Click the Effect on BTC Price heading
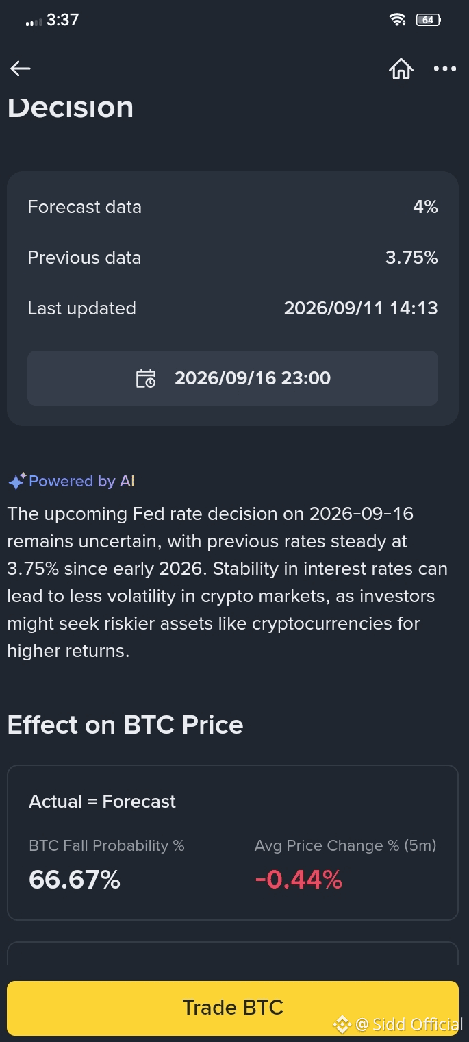The image size is (469, 1042). pyautogui.click(x=125, y=725)
